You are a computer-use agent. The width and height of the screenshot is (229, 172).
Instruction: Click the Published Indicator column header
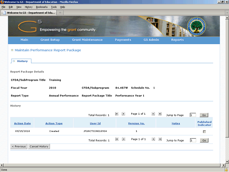point(204,123)
